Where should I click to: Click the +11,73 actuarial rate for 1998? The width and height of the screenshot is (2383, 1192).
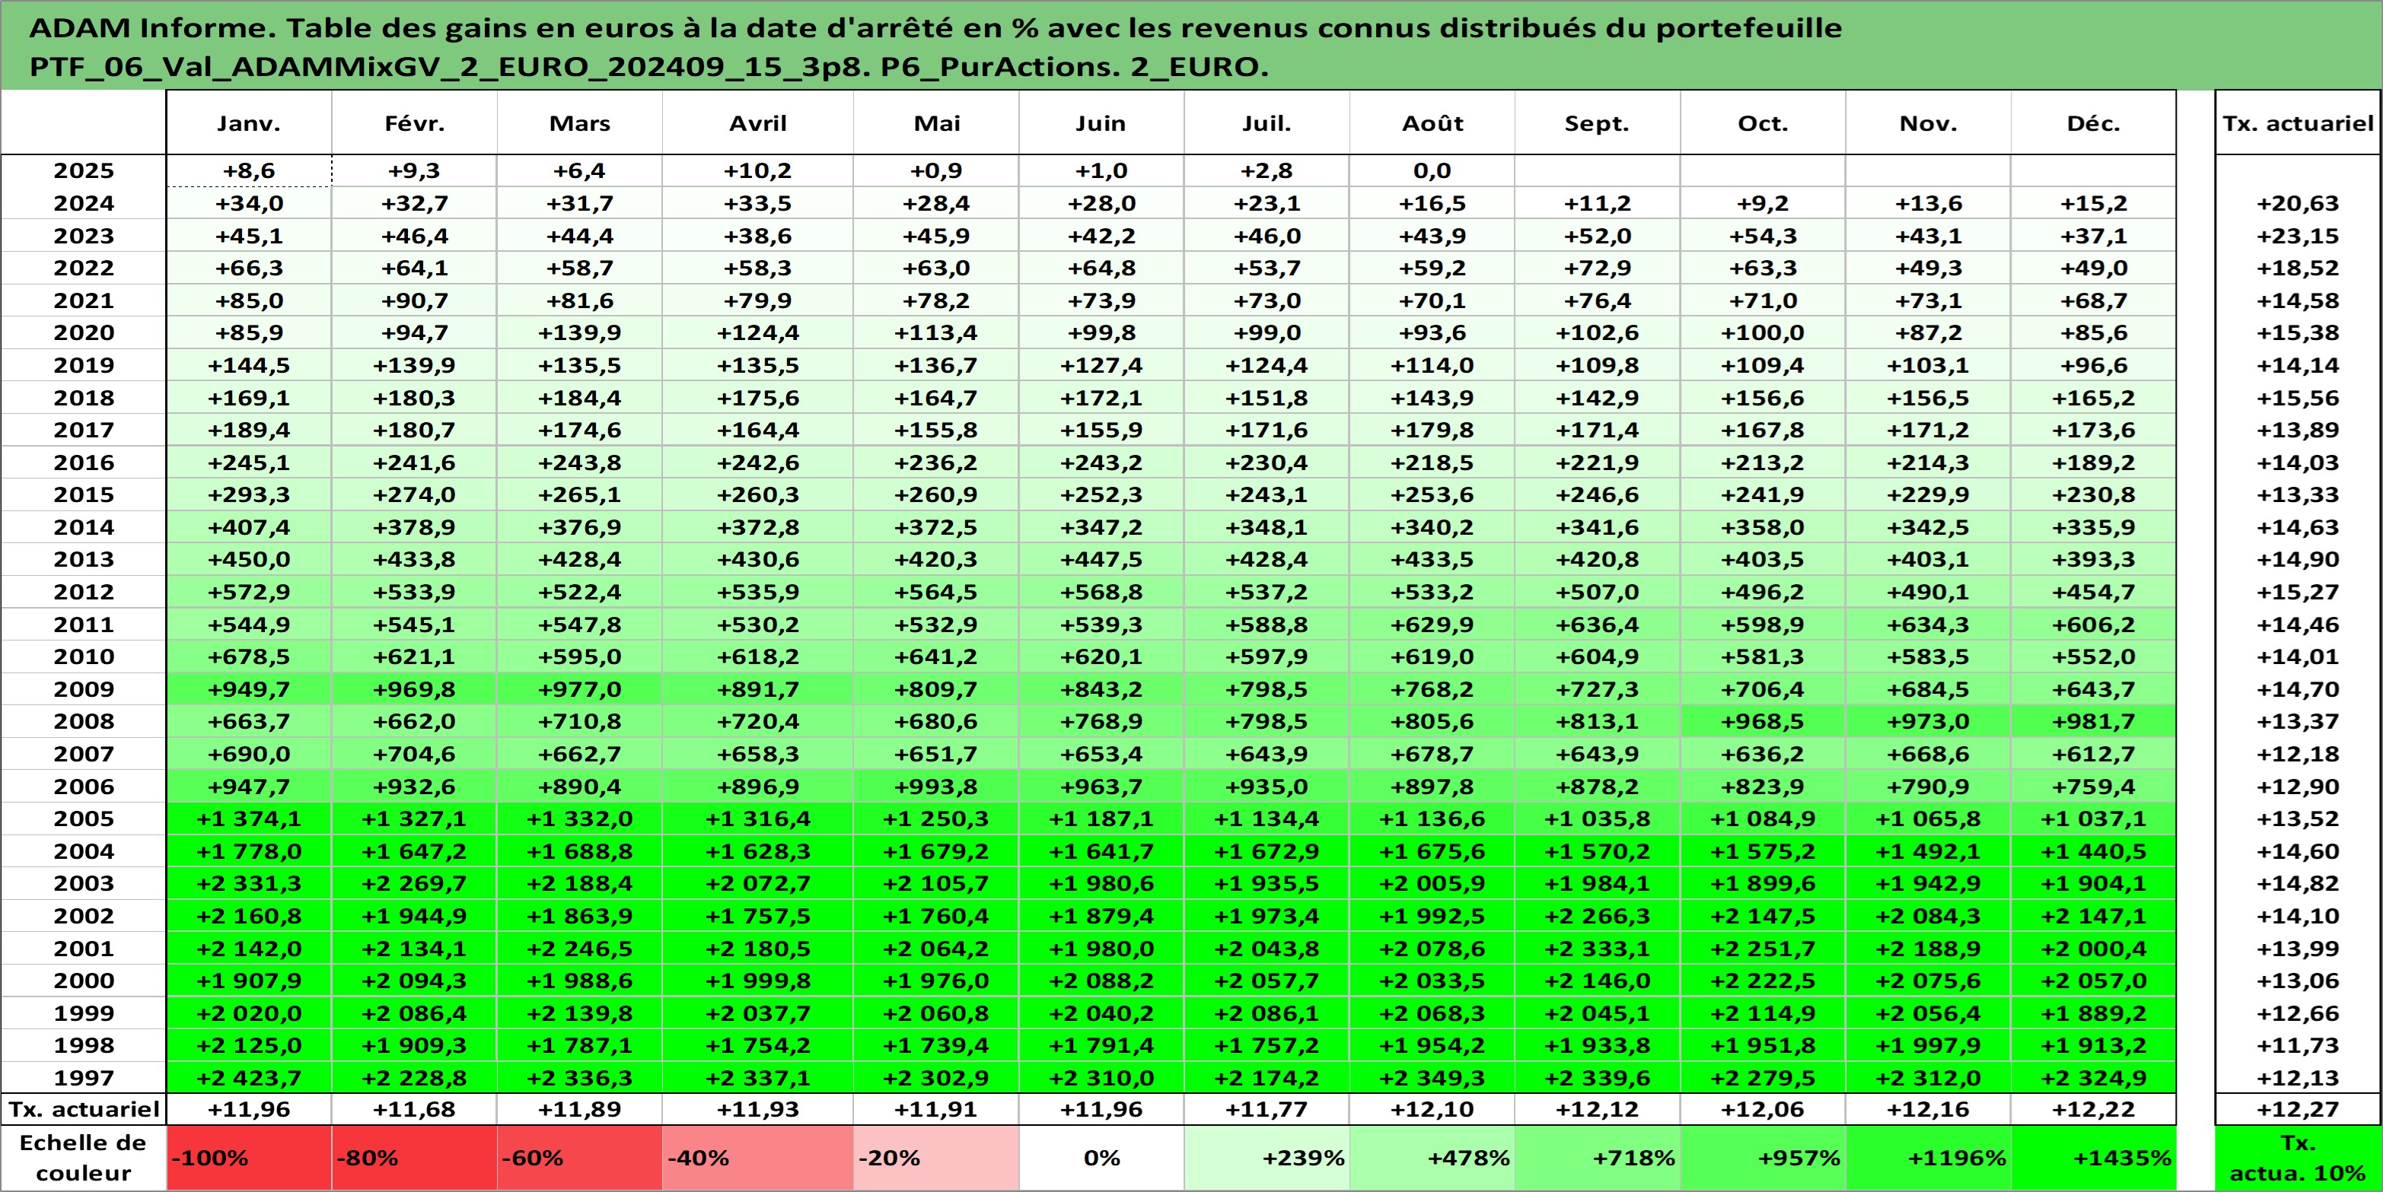tap(2298, 1045)
